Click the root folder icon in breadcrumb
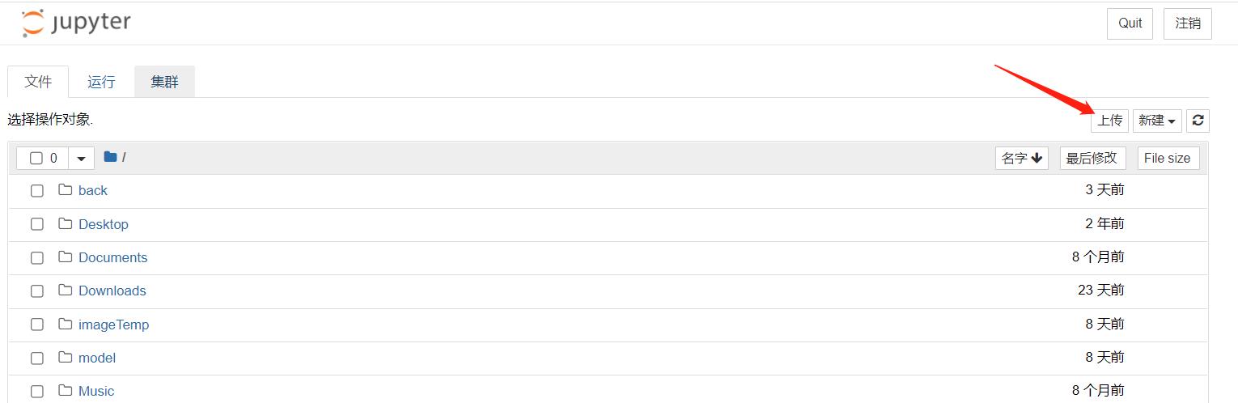 (110, 157)
